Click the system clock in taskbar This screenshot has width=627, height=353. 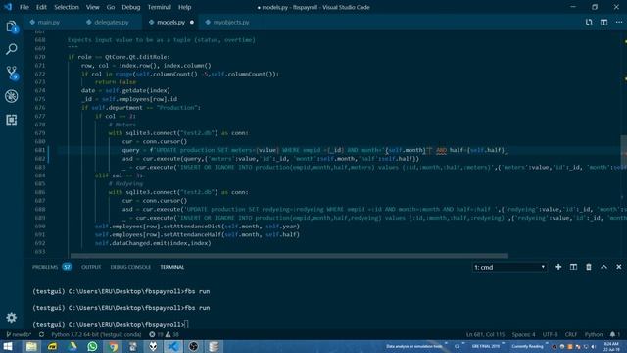(x=611, y=346)
